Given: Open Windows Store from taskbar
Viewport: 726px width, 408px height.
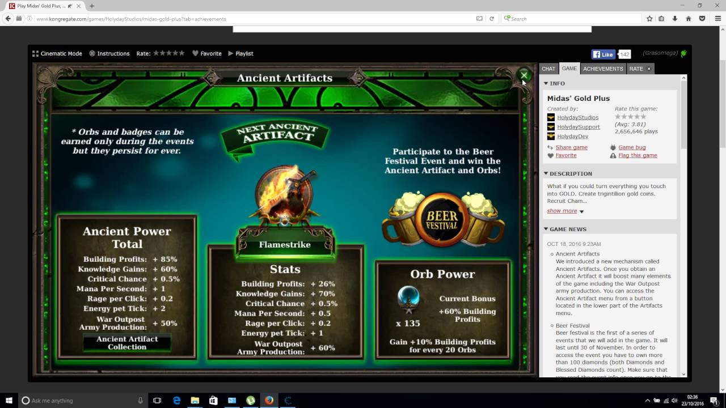Looking at the screenshot, I should coord(213,401).
